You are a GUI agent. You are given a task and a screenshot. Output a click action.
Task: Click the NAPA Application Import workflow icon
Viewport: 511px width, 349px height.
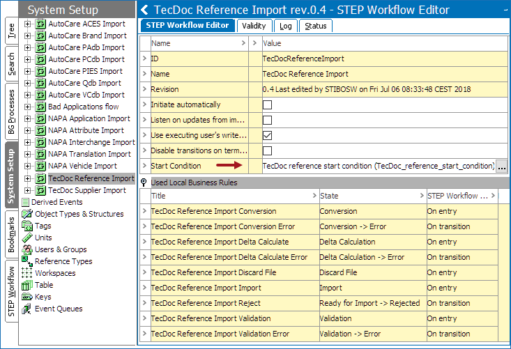coord(40,118)
